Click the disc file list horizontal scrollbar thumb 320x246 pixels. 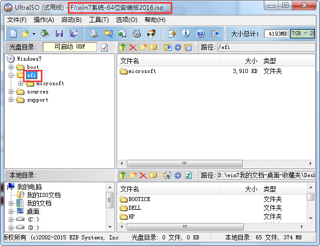tap(185, 163)
